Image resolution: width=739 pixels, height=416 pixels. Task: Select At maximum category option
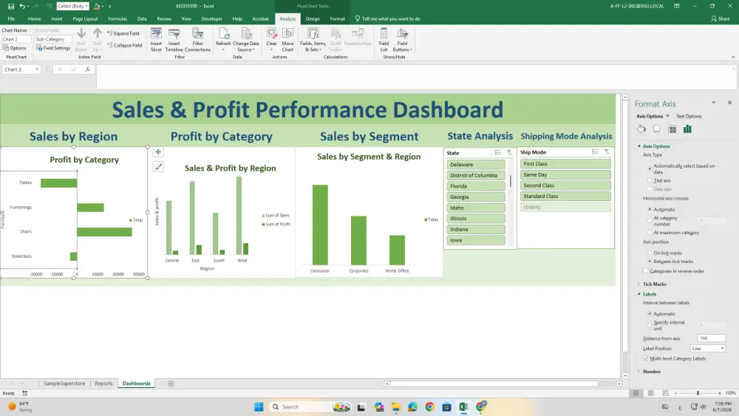[650, 232]
